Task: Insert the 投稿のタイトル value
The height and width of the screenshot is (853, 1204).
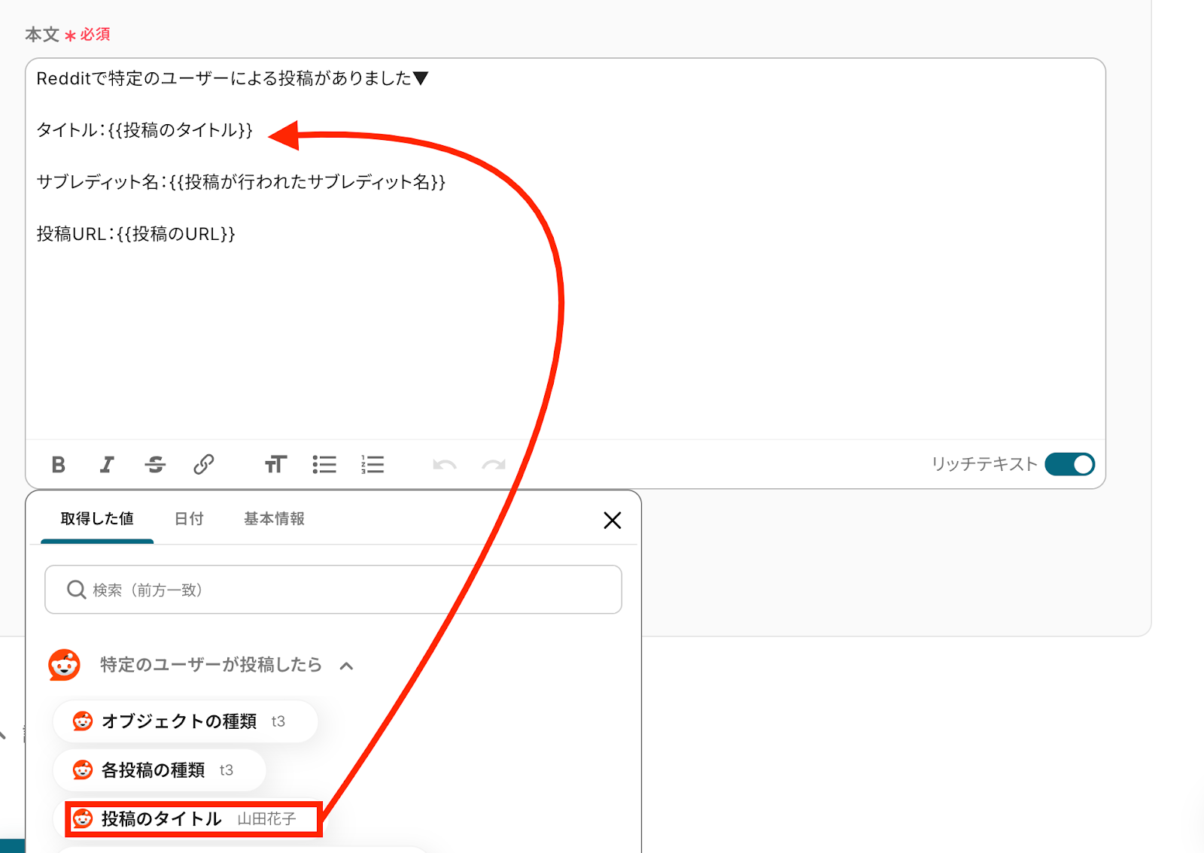Action: click(193, 819)
